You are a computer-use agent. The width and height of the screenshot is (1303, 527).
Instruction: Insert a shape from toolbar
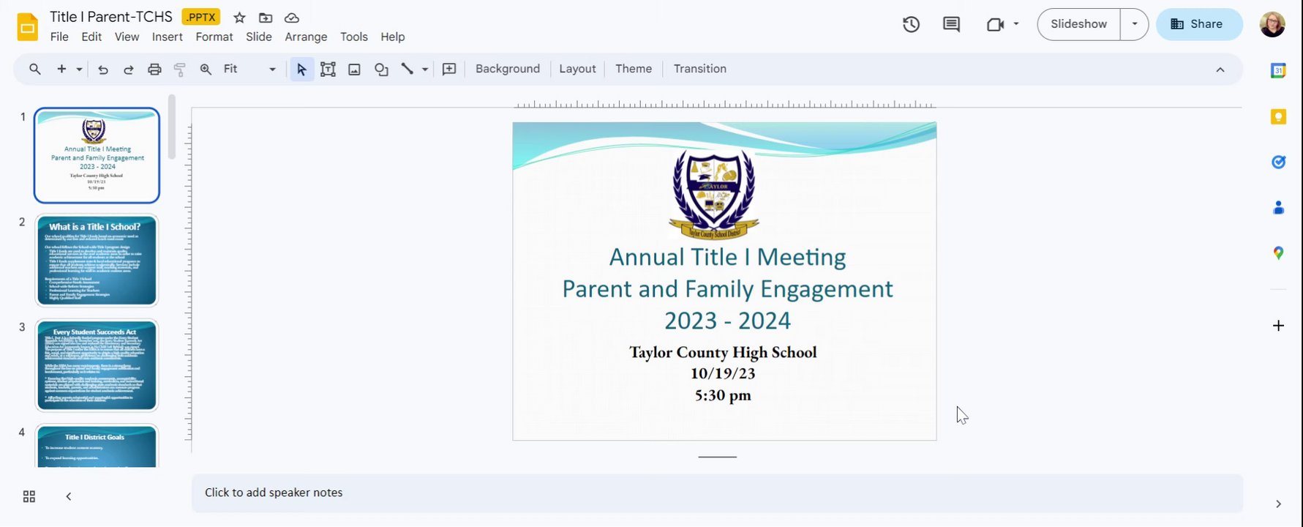point(381,70)
